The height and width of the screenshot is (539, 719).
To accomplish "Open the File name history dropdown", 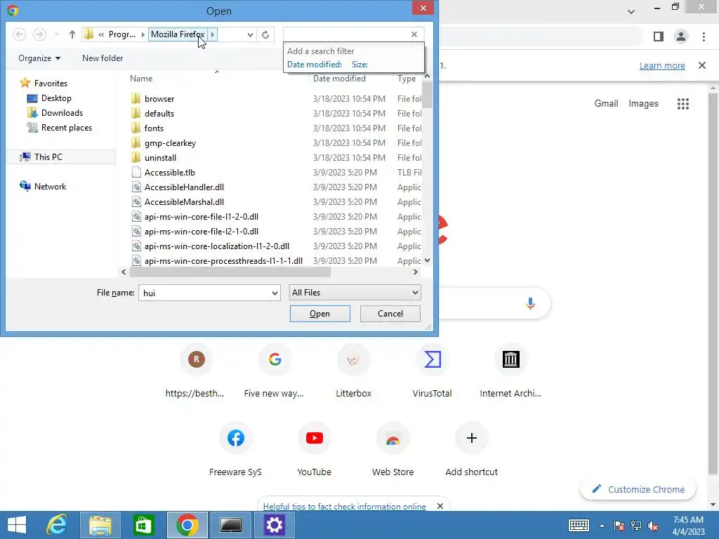I will (x=275, y=293).
